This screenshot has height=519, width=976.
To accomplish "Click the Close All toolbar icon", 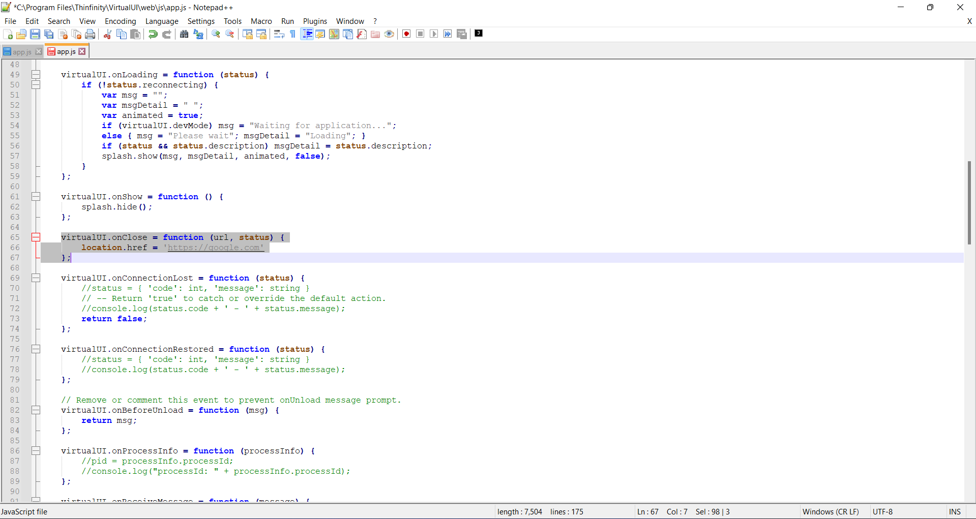I will tap(77, 34).
